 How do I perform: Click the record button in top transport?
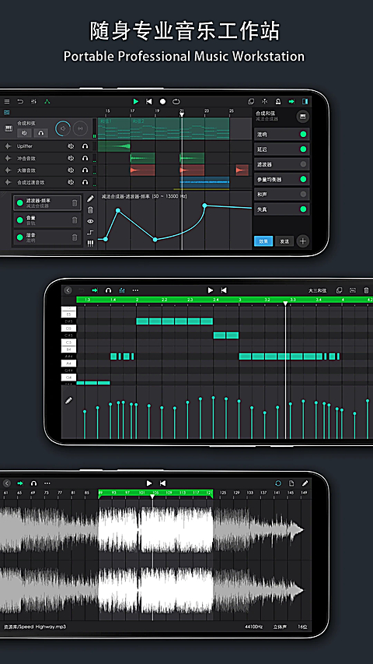[x=162, y=102]
